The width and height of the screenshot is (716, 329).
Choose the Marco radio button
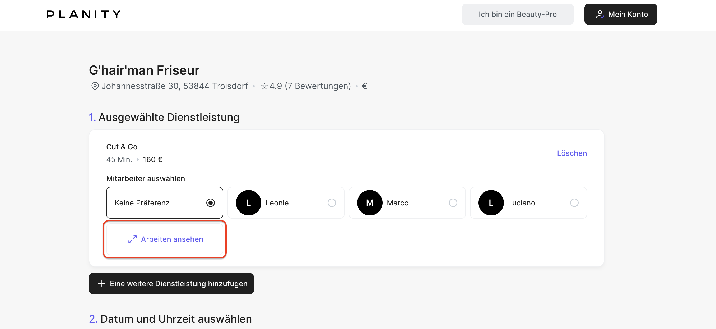click(453, 203)
